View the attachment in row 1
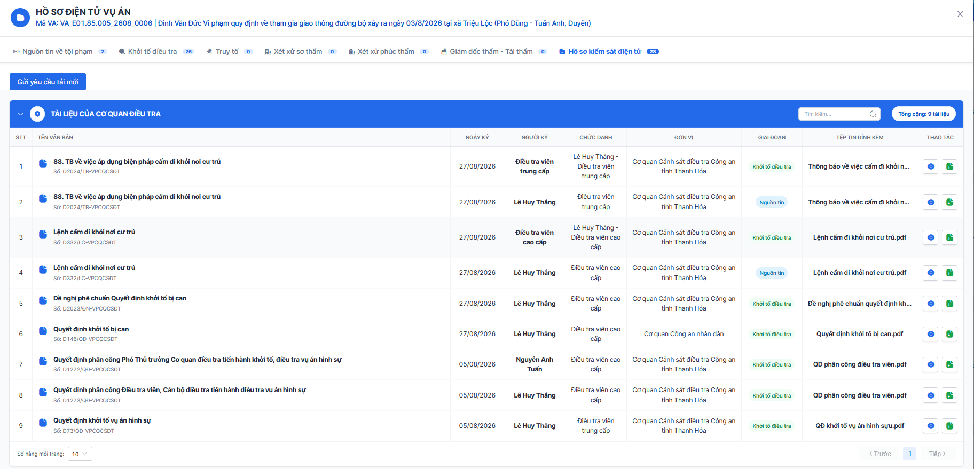The width and height of the screenshot is (974, 469). pos(931,166)
